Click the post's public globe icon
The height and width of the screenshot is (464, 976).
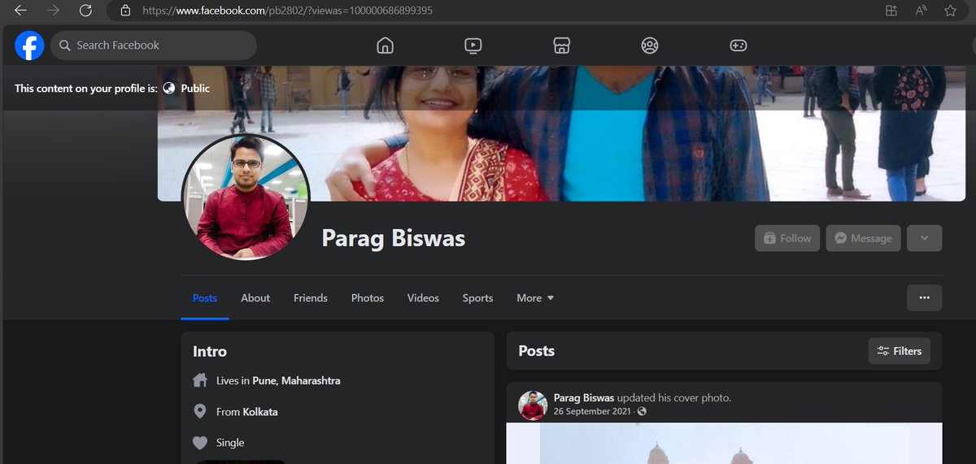pos(642,412)
